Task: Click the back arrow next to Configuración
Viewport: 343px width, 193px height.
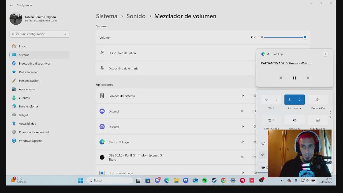Action: pyautogui.click(x=11, y=5)
